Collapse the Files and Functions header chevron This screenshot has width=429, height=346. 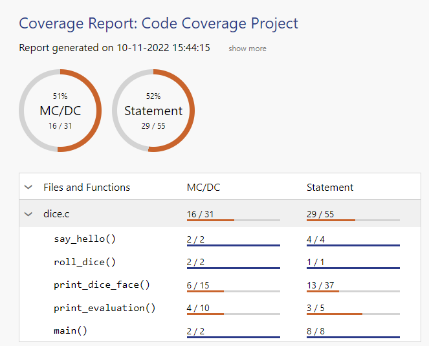pyautogui.click(x=28, y=188)
